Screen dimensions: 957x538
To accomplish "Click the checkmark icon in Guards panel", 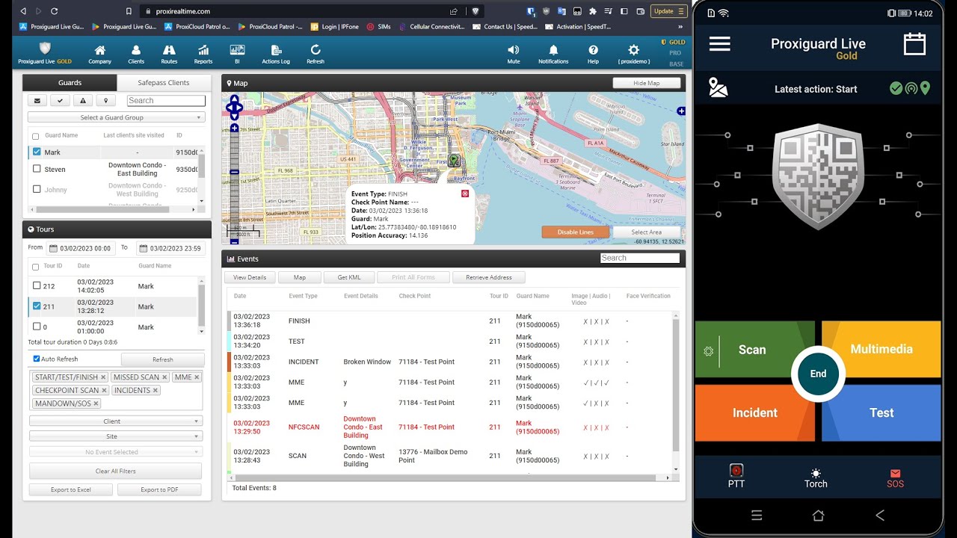I will 60,101.
